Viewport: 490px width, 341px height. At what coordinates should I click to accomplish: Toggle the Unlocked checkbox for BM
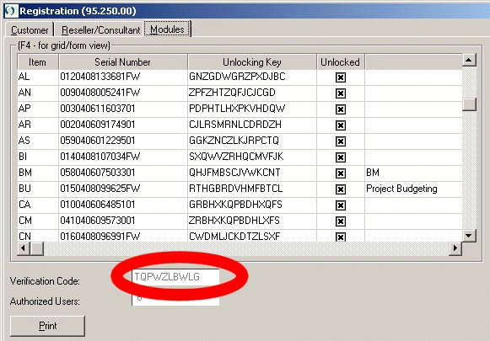[x=341, y=173]
